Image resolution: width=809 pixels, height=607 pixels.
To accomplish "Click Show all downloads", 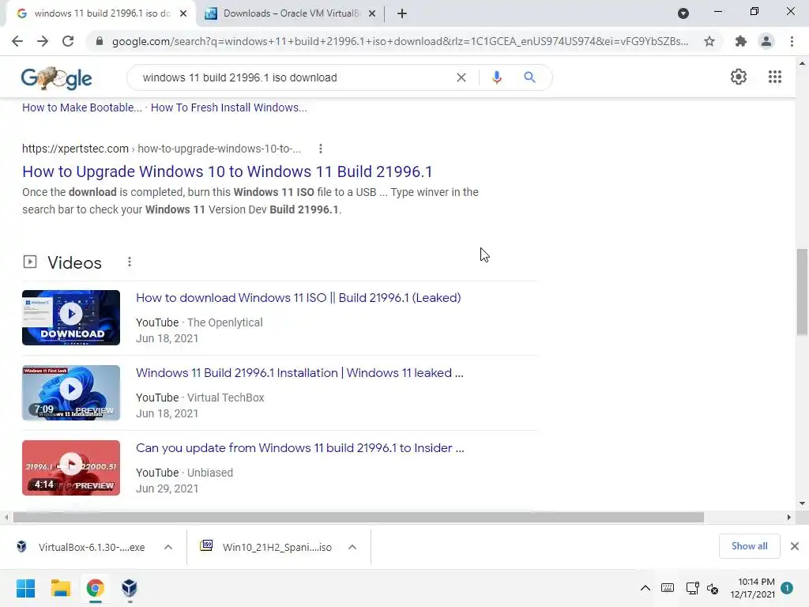I will (749, 546).
